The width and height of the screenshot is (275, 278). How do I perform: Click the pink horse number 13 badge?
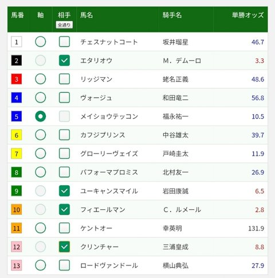coord(17,265)
